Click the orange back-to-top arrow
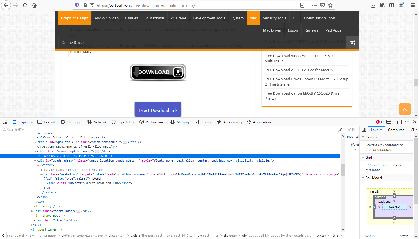 (x=405, y=109)
